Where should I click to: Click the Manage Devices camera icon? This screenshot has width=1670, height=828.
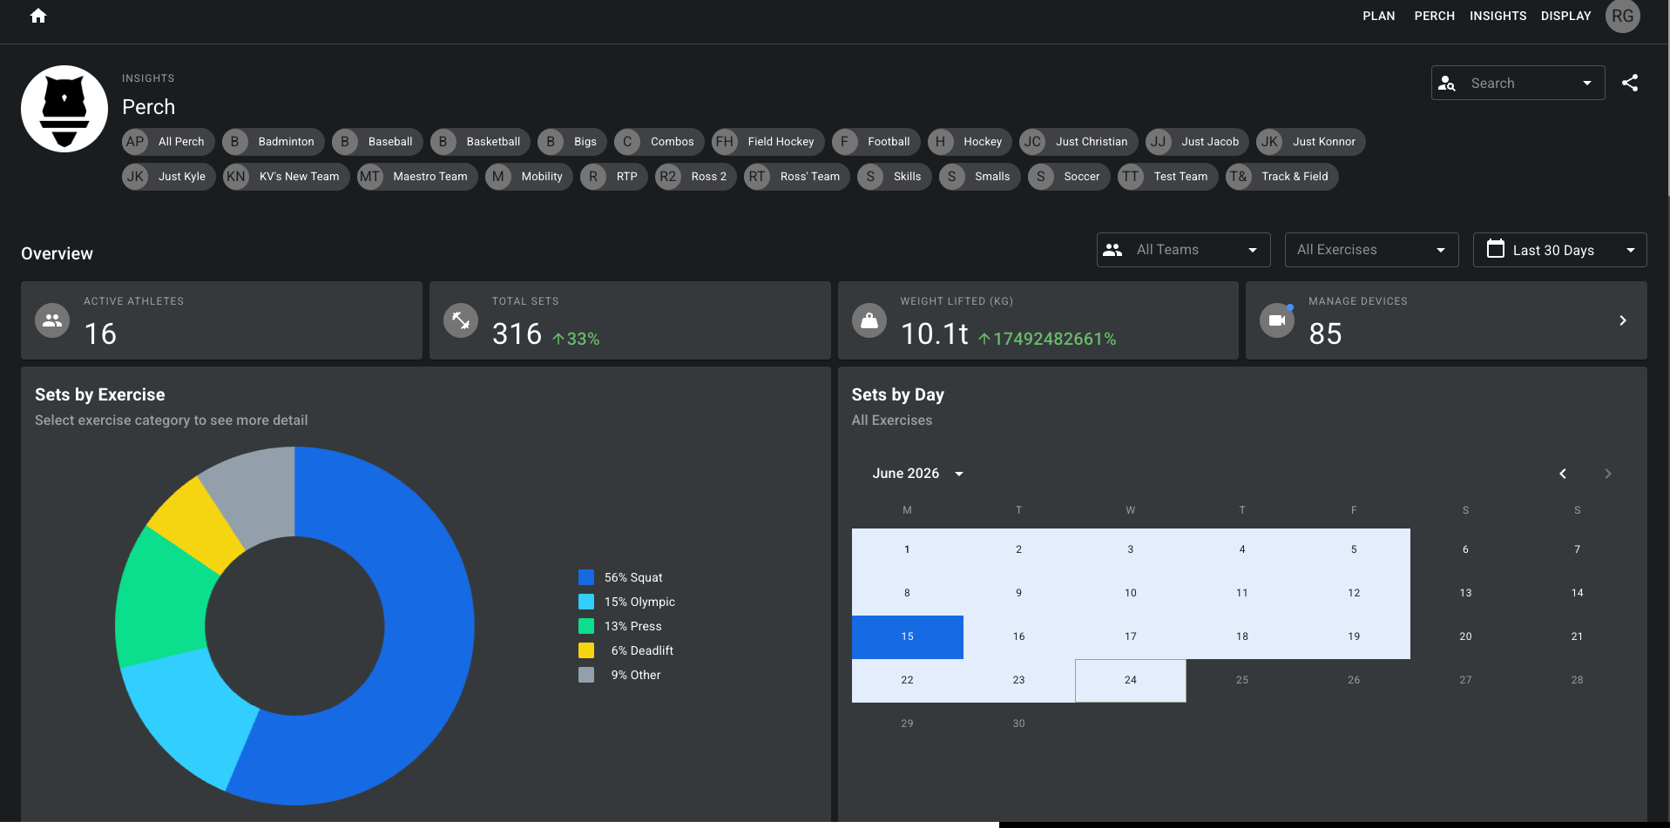pyautogui.click(x=1277, y=320)
